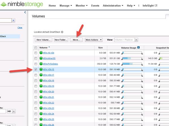Click the green volume icon for AFA-PVSvDisks

41,64
